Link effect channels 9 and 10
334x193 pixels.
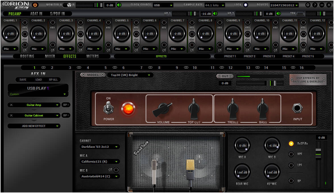pyautogui.click(x=186, y=67)
